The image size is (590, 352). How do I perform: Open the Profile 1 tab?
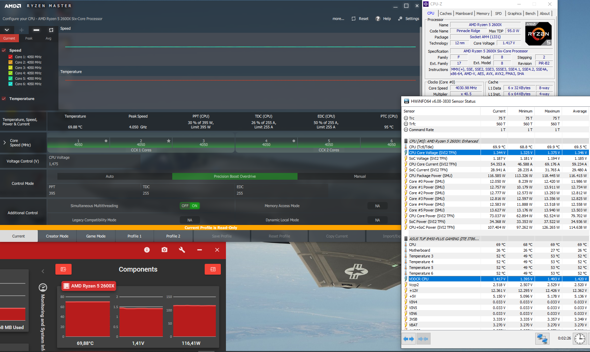click(134, 236)
